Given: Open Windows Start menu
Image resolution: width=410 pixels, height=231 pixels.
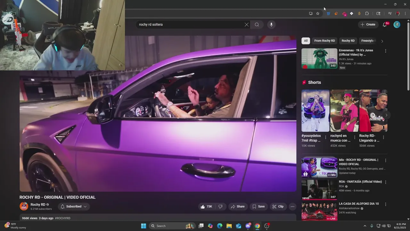Looking at the screenshot, I should [x=143, y=226].
